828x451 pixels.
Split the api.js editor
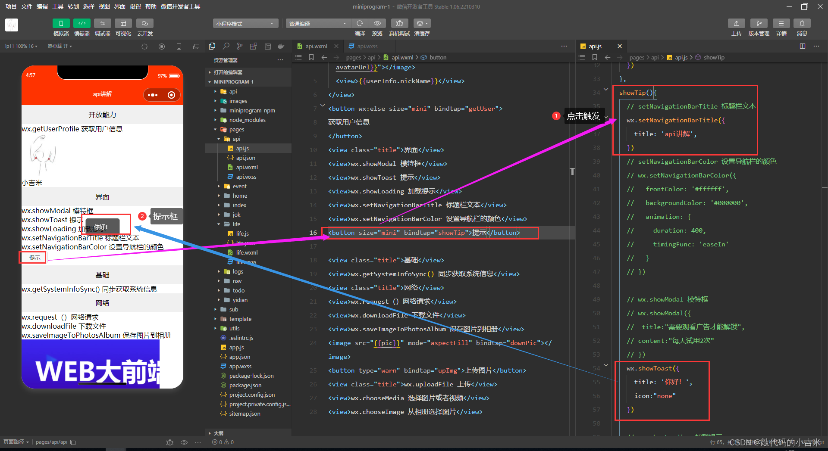click(803, 46)
